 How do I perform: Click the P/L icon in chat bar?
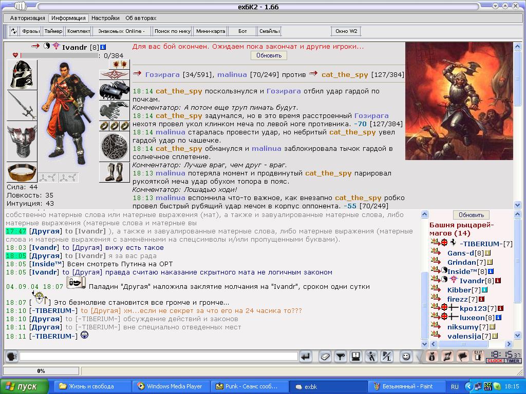click(387, 357)
